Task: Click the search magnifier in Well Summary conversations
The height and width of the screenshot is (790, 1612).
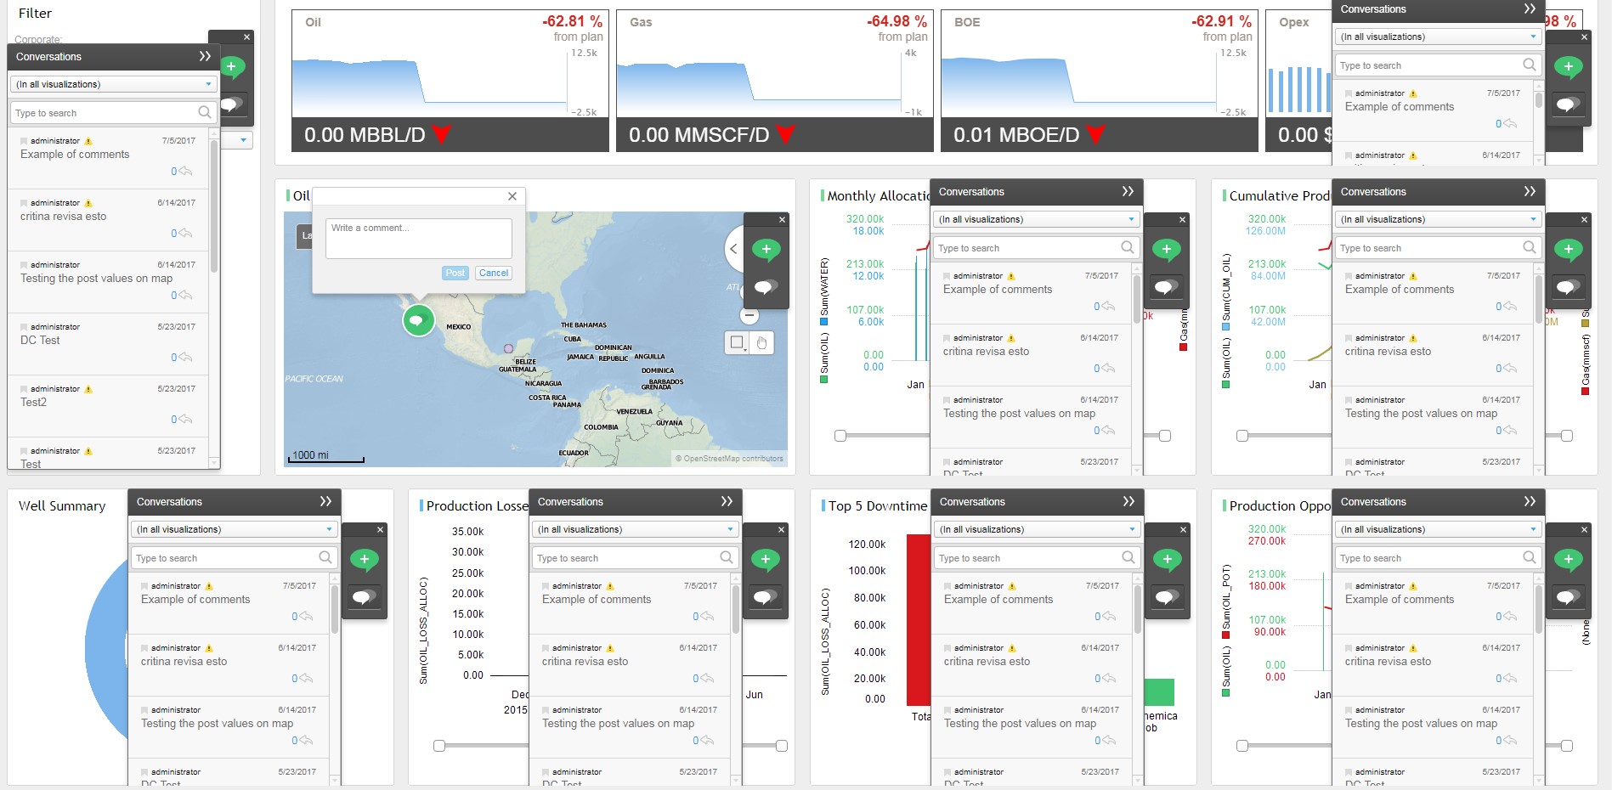Action: (x=325, y=557)
